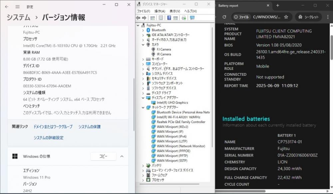Click the forward arrow in Device Manager toolbar
Image resolution: width=333 pixels, height=194 pixels.
[144, 18]
